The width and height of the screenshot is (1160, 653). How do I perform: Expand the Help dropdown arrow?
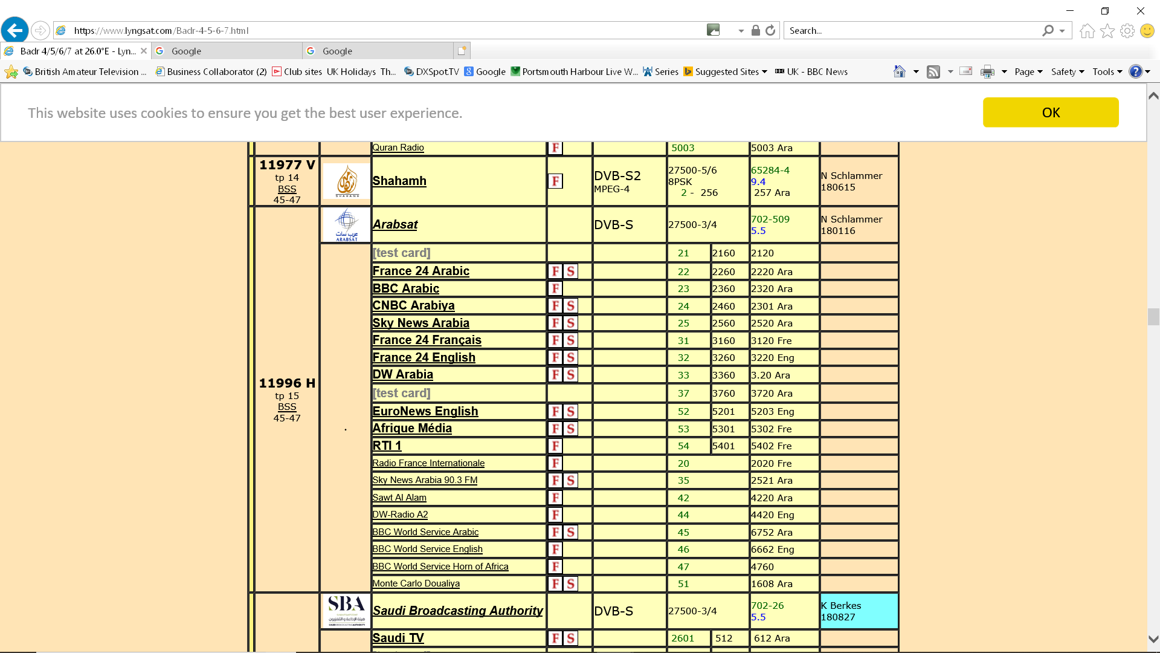[x=1148, y=72]
